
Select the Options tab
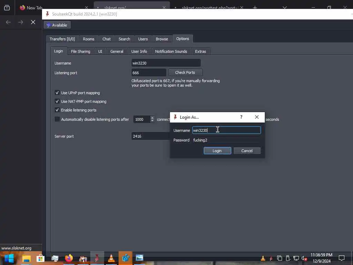pos(183,39)
